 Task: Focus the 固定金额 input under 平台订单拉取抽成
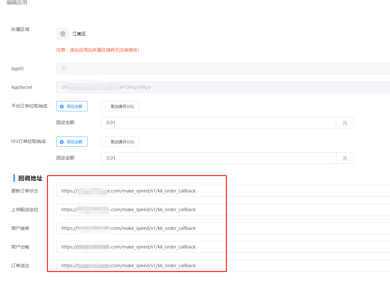(219, 123)
